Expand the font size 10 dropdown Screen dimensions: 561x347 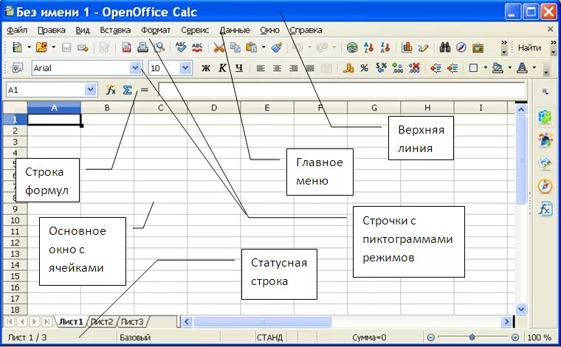185,68
